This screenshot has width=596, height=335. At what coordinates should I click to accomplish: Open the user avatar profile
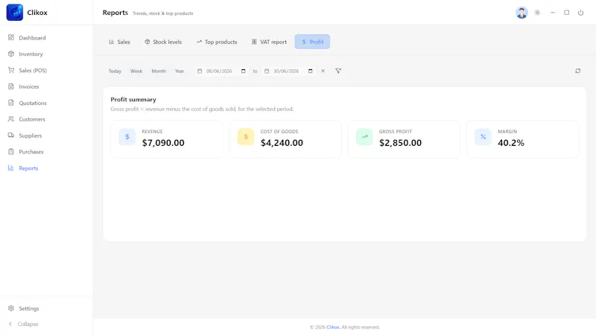tap(521, 13)
